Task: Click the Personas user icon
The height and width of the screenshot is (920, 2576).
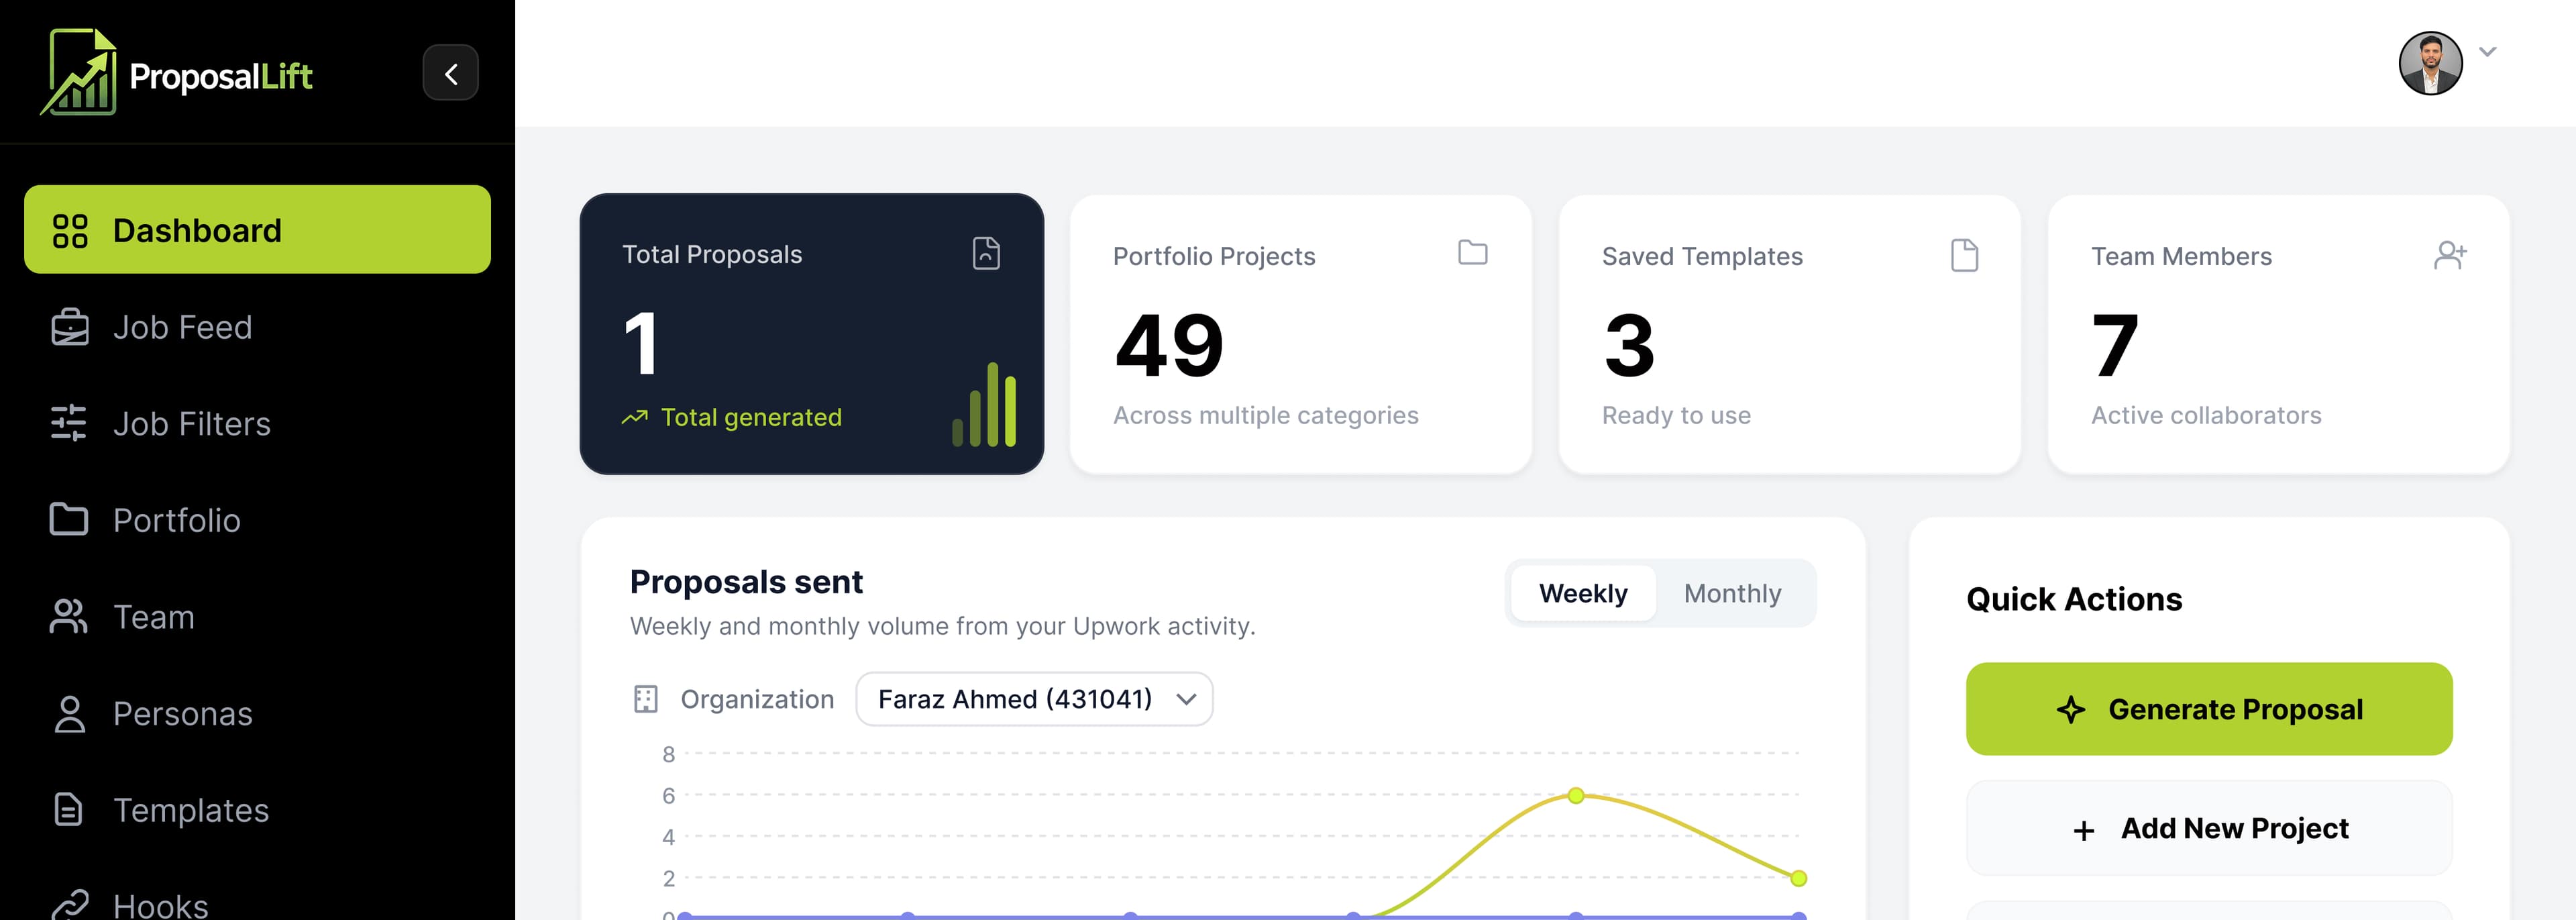Action: pos(69,713)
